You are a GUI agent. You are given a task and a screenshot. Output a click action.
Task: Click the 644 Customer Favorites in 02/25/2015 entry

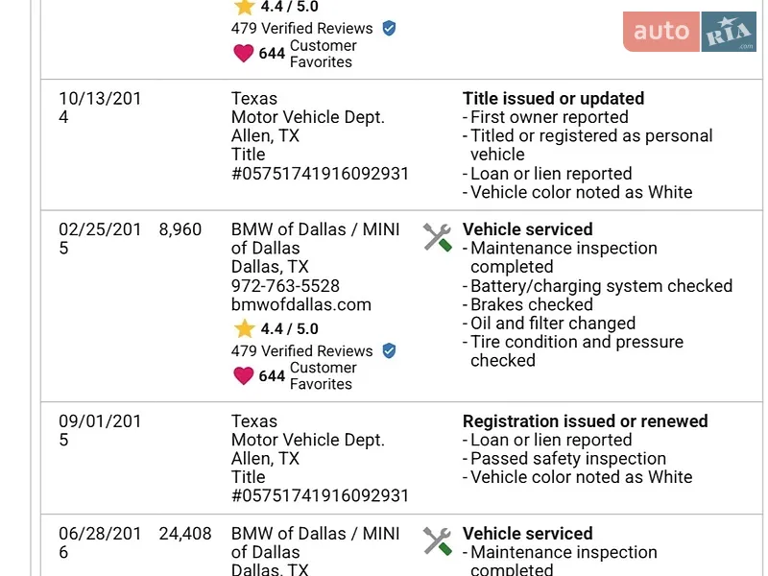pos(307,375)
